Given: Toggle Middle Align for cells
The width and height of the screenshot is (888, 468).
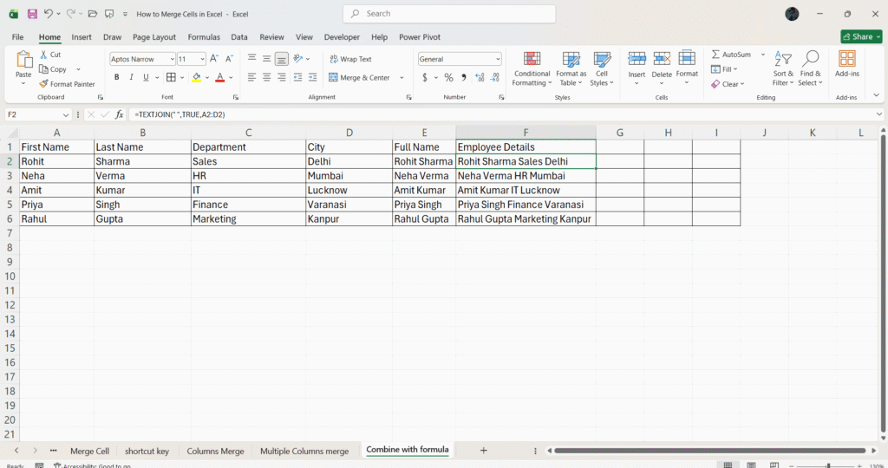Looking at the screenshot, I should click(x=267, y=58).
